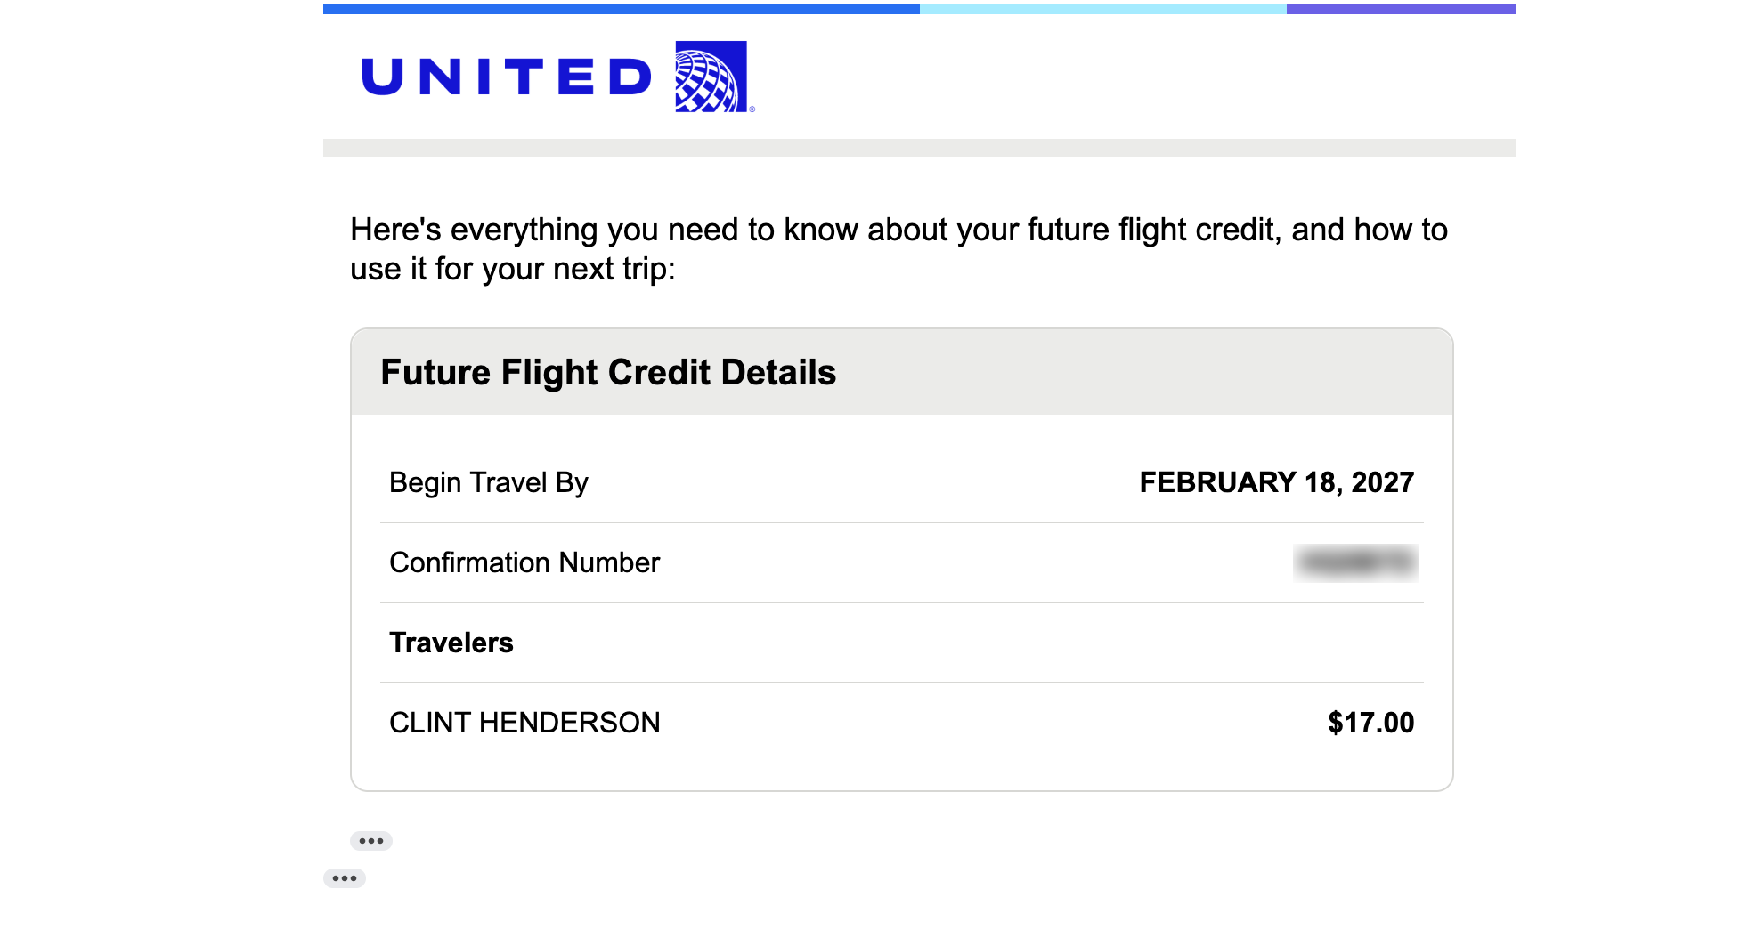The image size is (1740, 938).
Task: Select traveler name CLINT HENDERSON
Action: (x=524, y=723)
